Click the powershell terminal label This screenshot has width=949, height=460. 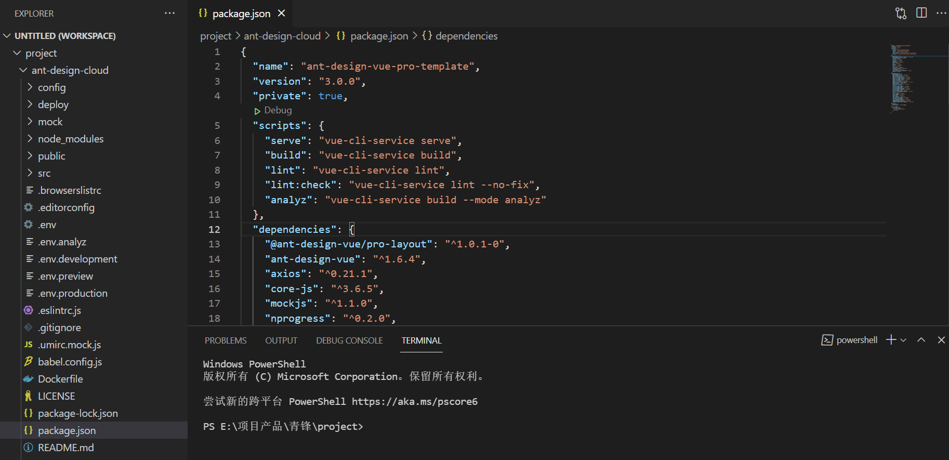point(857,340)
